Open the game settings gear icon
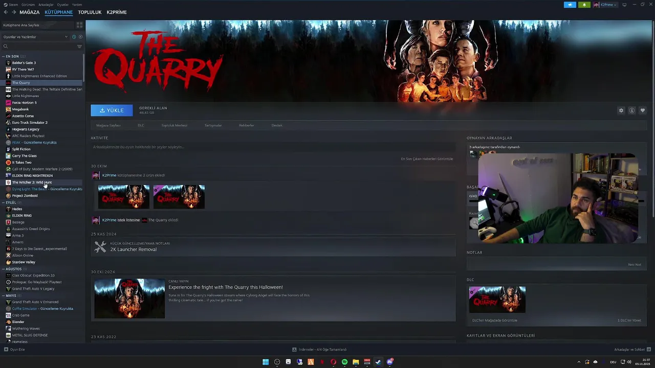The image size is (655, 368). pos(621,110)
